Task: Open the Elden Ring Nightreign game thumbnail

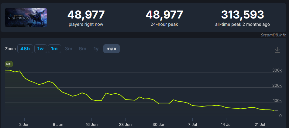Action: pyautogui.click(x=26, y=18)
